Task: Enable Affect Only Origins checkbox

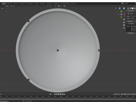Action: click(132, 26)
